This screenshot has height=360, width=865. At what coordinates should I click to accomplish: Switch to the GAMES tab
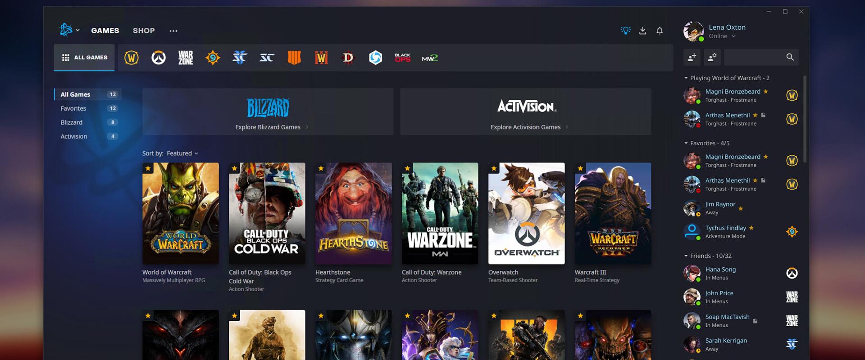[105, 31]
